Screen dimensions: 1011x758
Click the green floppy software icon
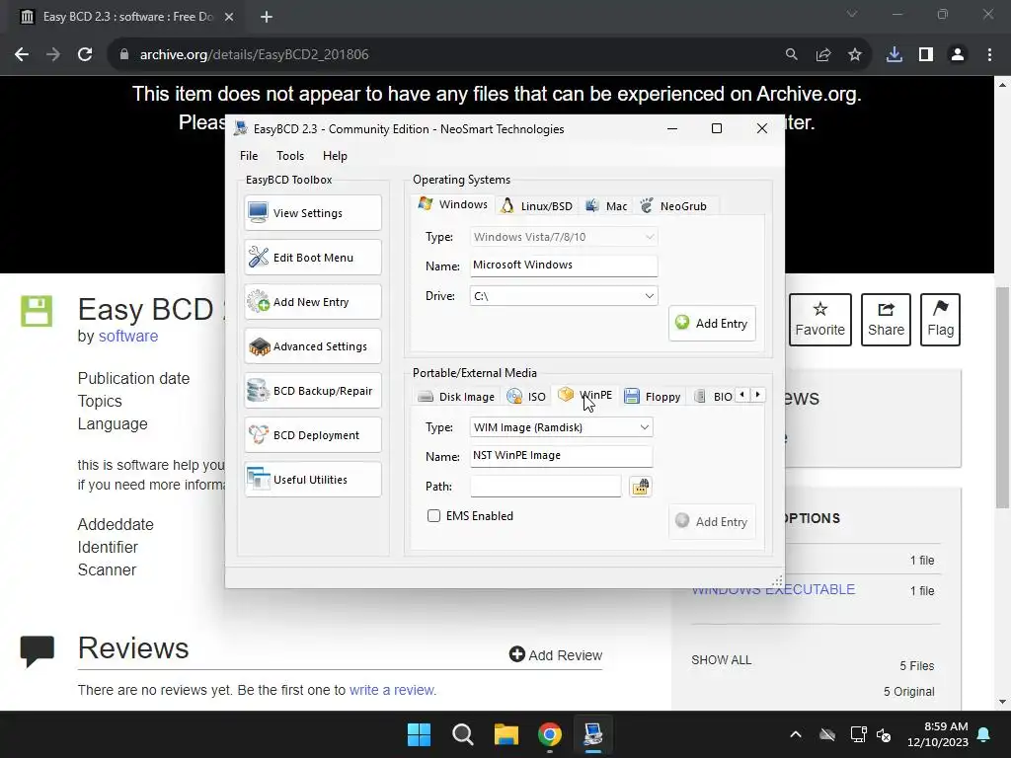pyautogui.click(x=37, y=311)
